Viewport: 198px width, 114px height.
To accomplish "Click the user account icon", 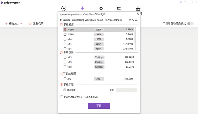I will pyautogui.click(x=181, y=2).
